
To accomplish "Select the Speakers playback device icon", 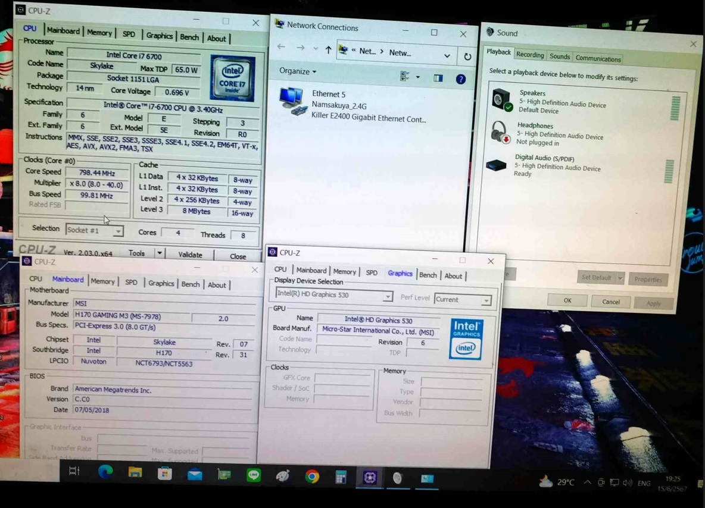I will point(502,100).
